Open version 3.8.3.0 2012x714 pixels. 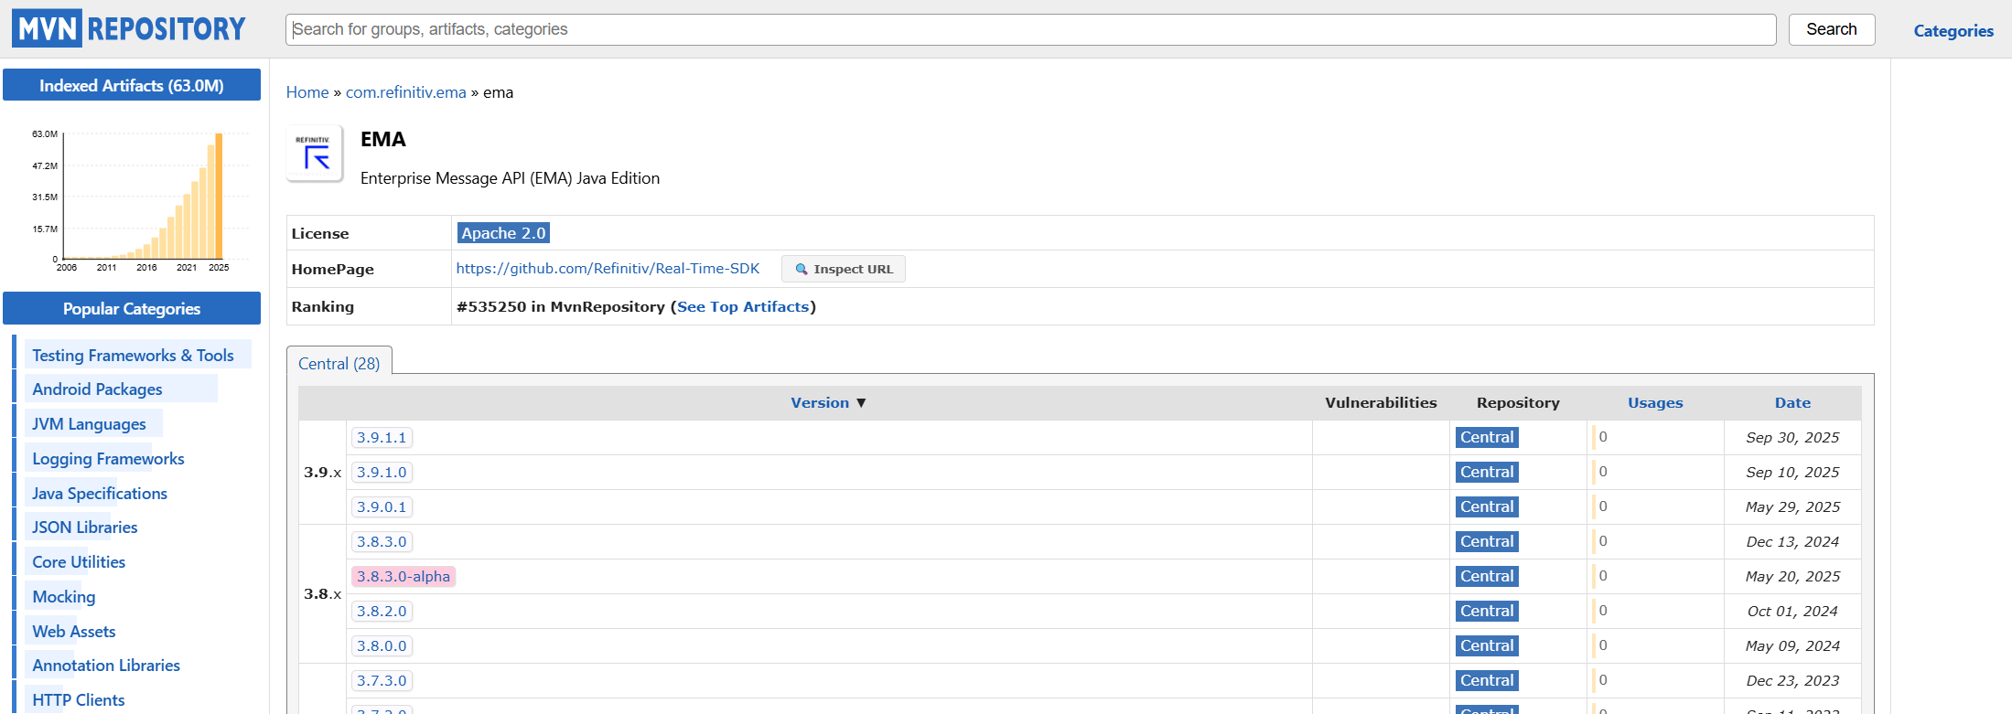pos(382,542)
